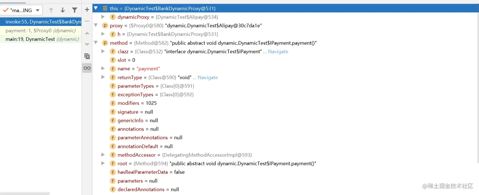Click the frames filter funnel icon

click(74, 10)
